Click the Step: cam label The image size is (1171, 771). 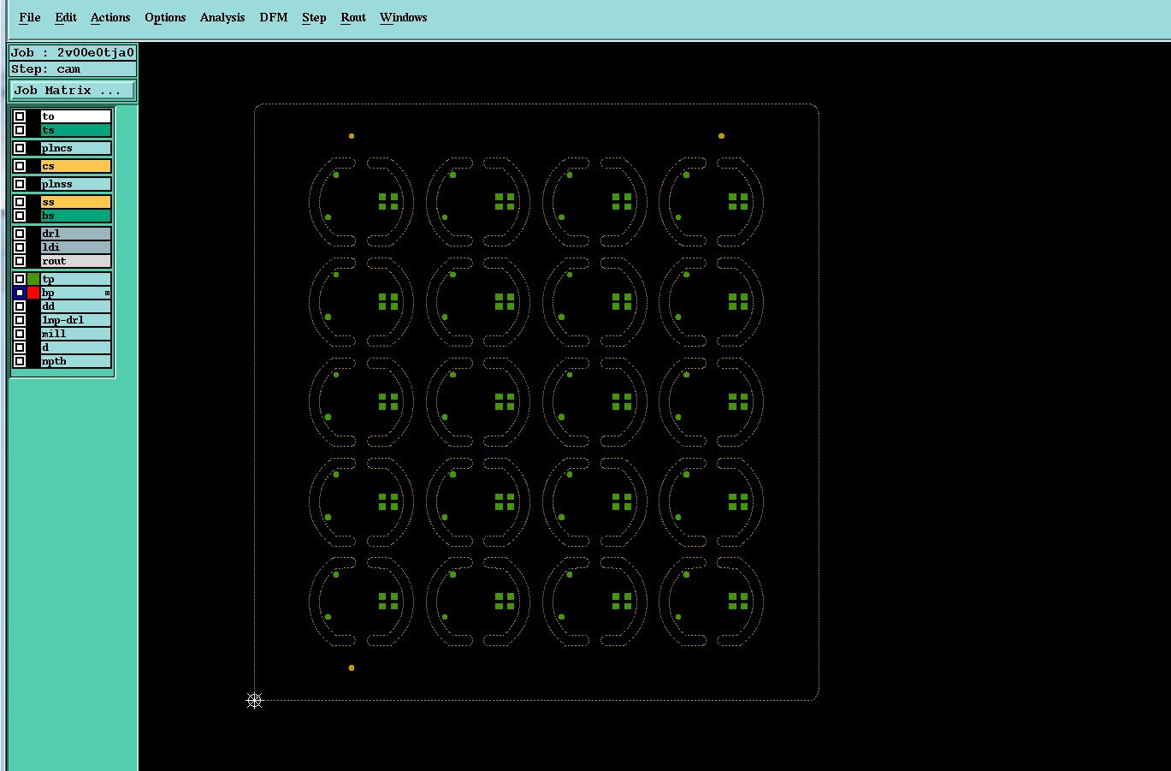[73, 69]
